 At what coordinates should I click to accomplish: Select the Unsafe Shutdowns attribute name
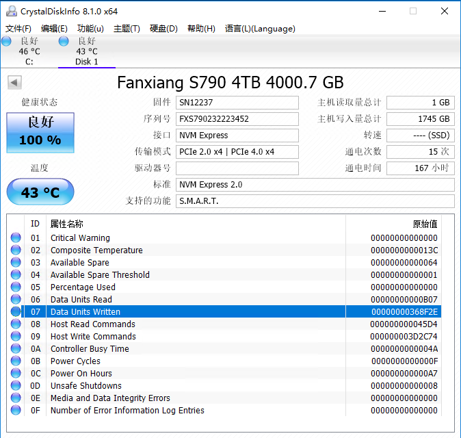point(86,385)
